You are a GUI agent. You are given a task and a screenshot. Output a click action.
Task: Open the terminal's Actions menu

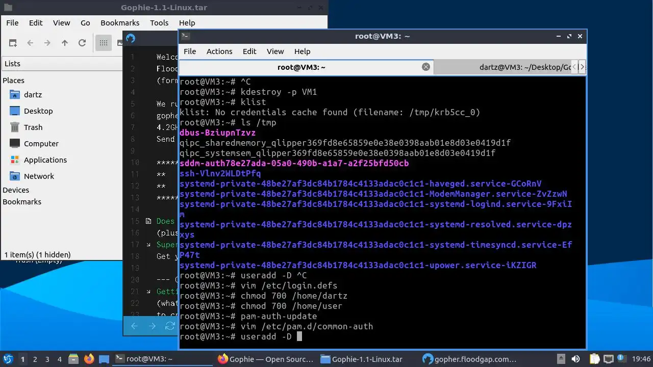click(x=219, y=51)
